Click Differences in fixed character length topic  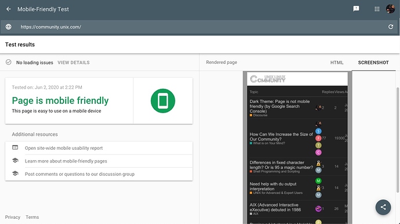pos(281,165)
